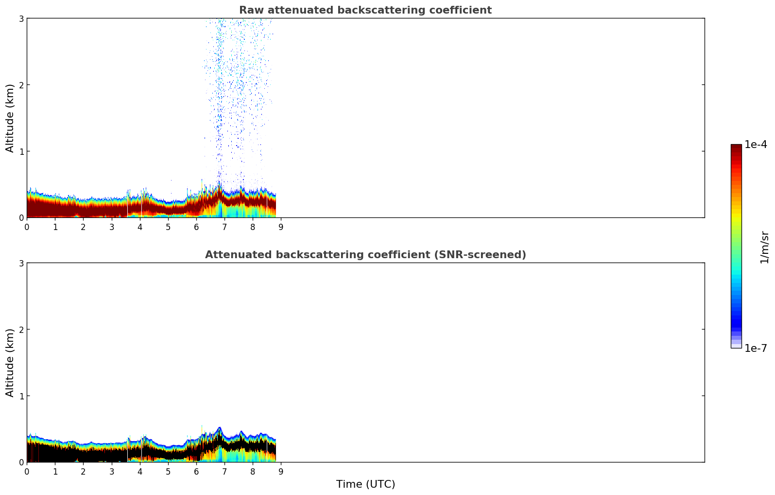Click the hour 9 tick on top plot

click(x=281, y=227)
